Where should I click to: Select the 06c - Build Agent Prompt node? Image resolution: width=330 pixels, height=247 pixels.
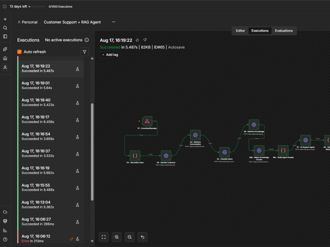tap(283, 151)
